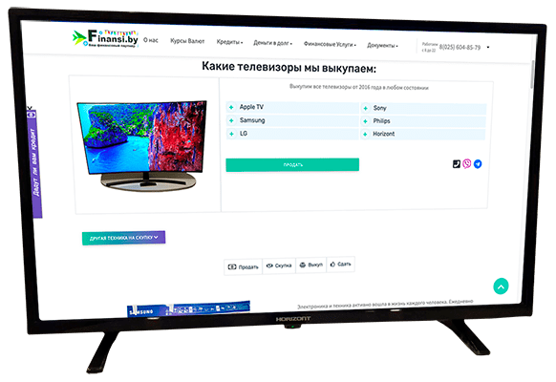Select the 'Продать' tab with money icon
556x382 pixels.
pyautogui.click(x=243, y=266)
